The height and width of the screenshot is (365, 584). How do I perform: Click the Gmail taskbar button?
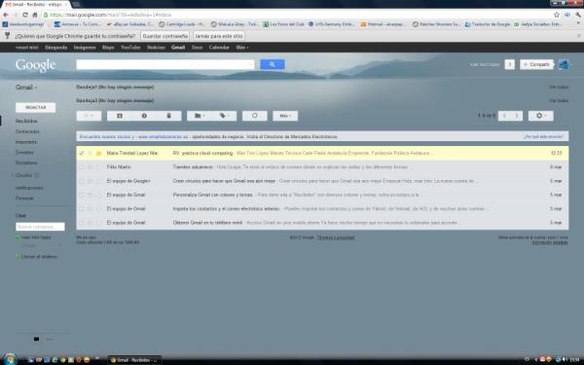135,360
